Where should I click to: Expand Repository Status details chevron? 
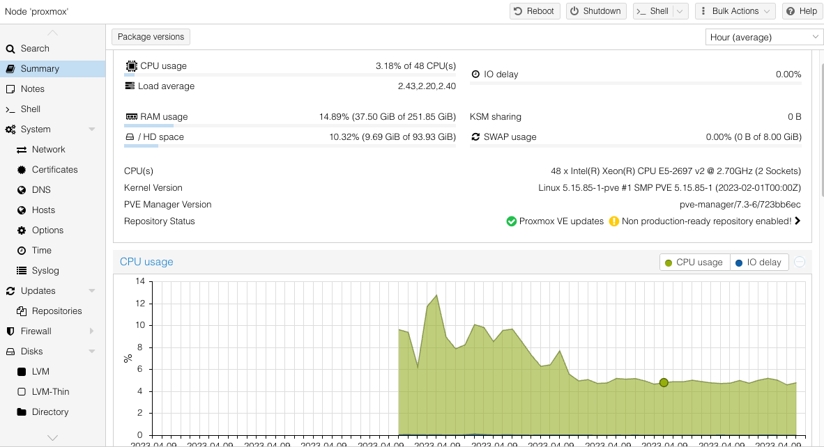point(798,221)
